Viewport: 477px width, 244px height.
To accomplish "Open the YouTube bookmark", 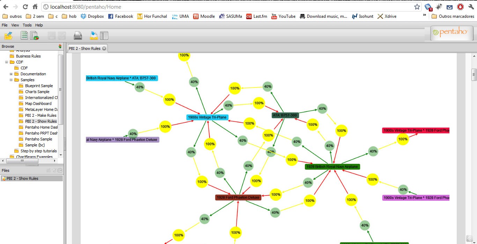I will tap(284, 16).
